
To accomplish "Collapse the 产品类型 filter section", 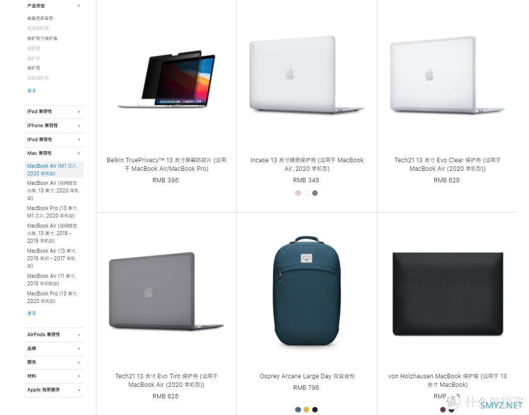I will coord(79,6).
